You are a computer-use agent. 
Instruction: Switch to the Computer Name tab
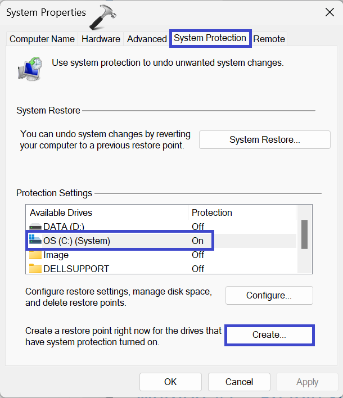[42, 39]
